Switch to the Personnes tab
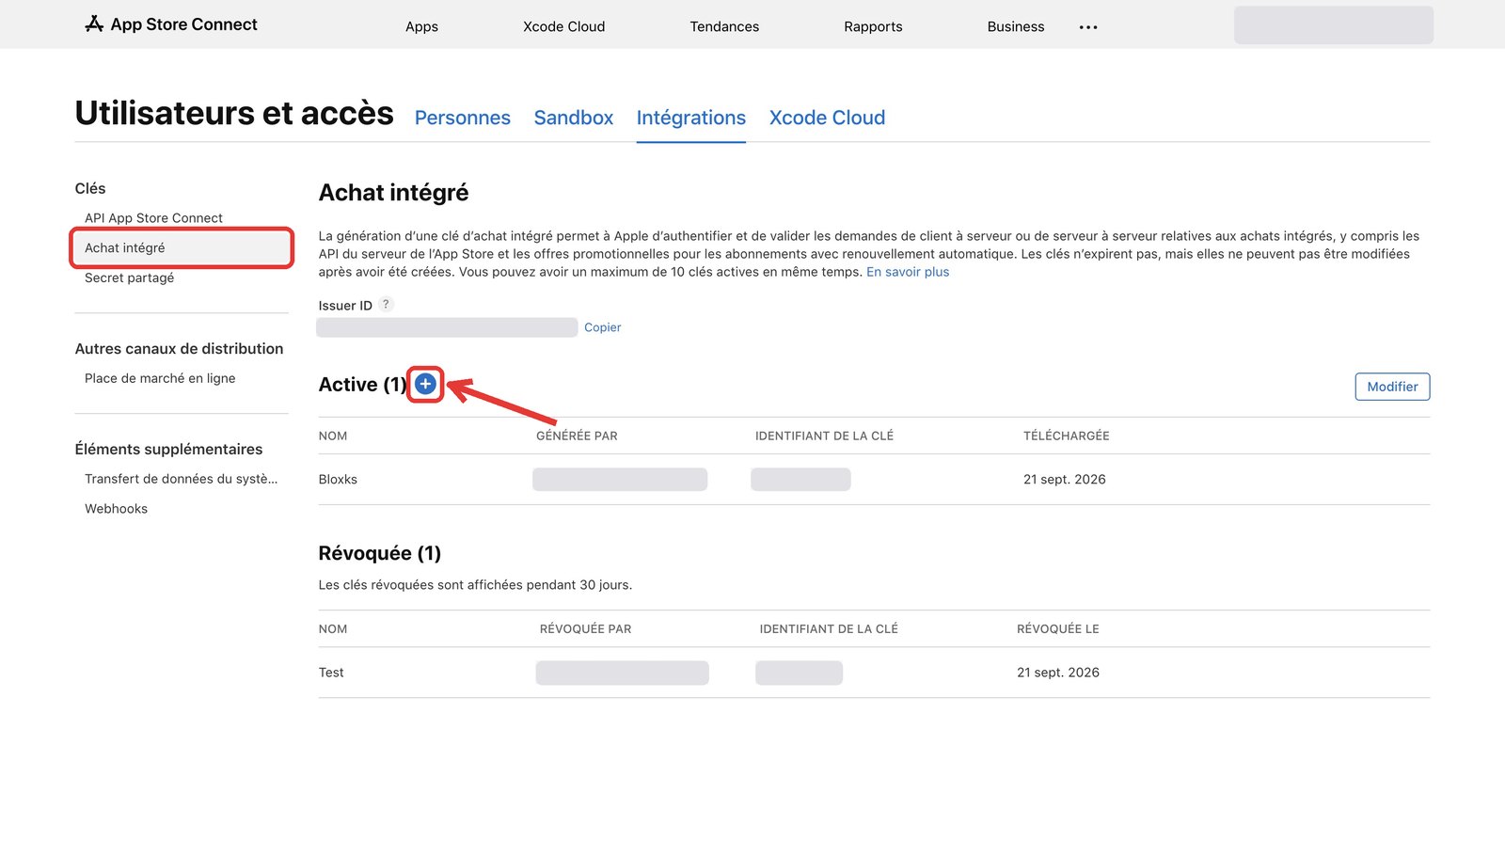The image size is (1505, 856). tap(463, 118)
